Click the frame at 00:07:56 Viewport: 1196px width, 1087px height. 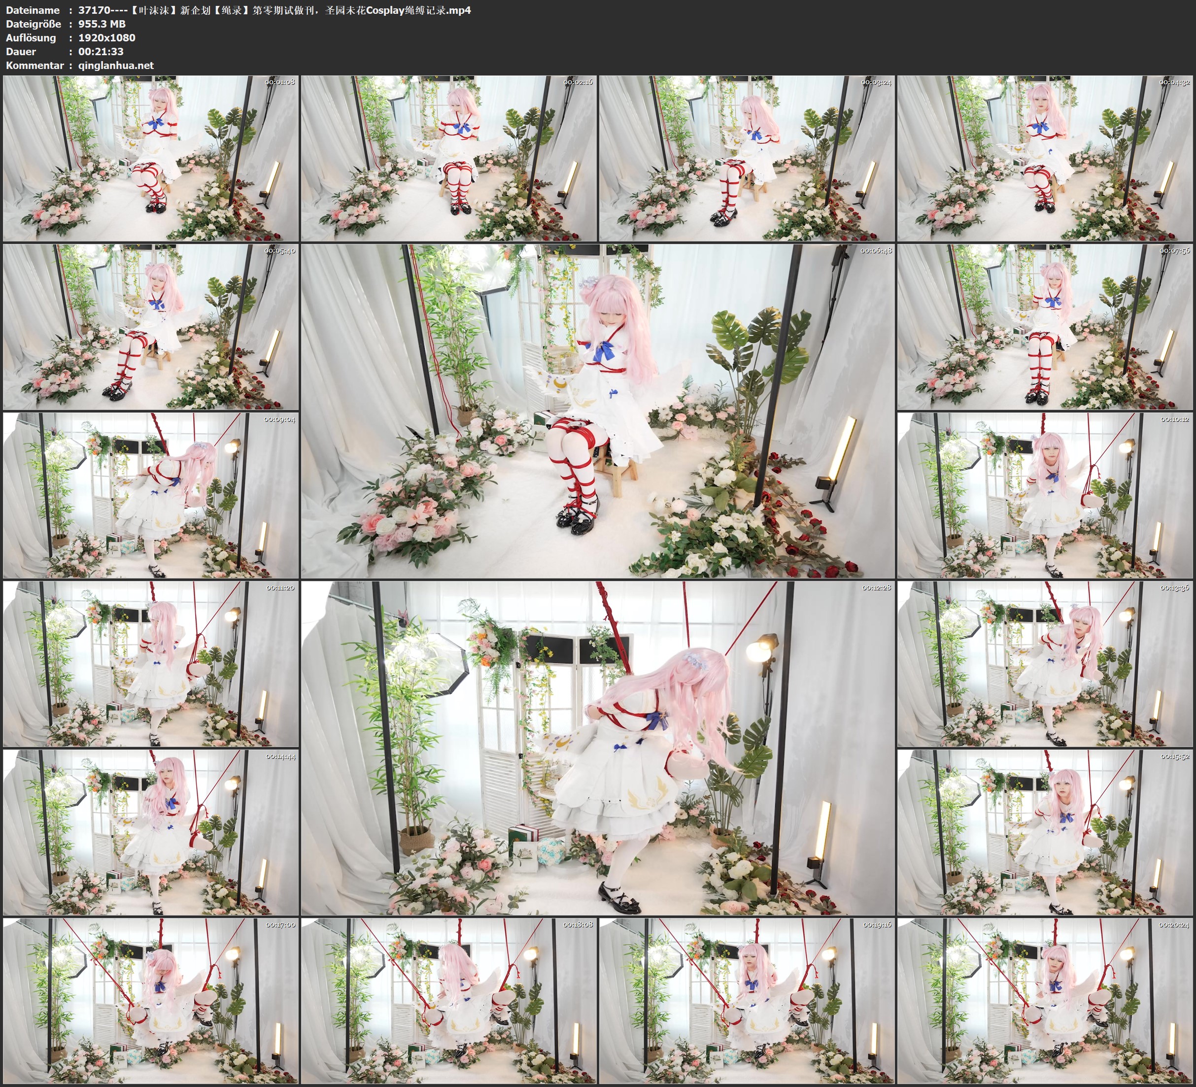coord(1045,326)
